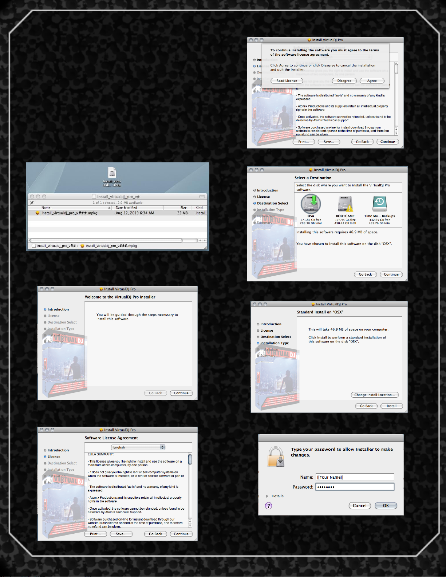446x577 pixels.
Task: Click the crossed-out pencil read-only icon in Finder
Action: (x=32, y=202)
